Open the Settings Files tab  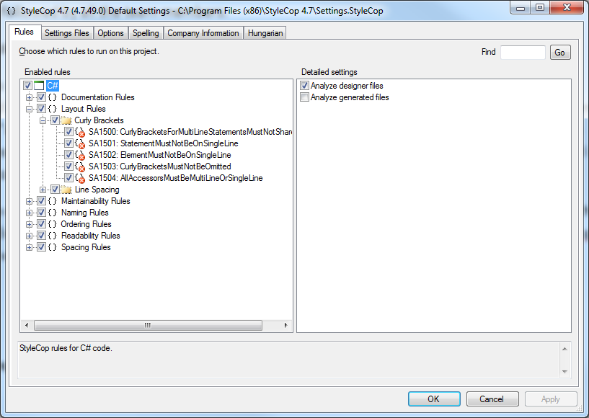(67, 33)
